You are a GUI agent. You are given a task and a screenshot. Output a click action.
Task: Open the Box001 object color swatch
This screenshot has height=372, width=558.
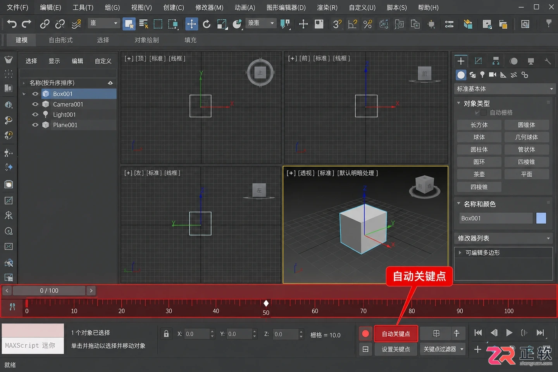point(541,218)
